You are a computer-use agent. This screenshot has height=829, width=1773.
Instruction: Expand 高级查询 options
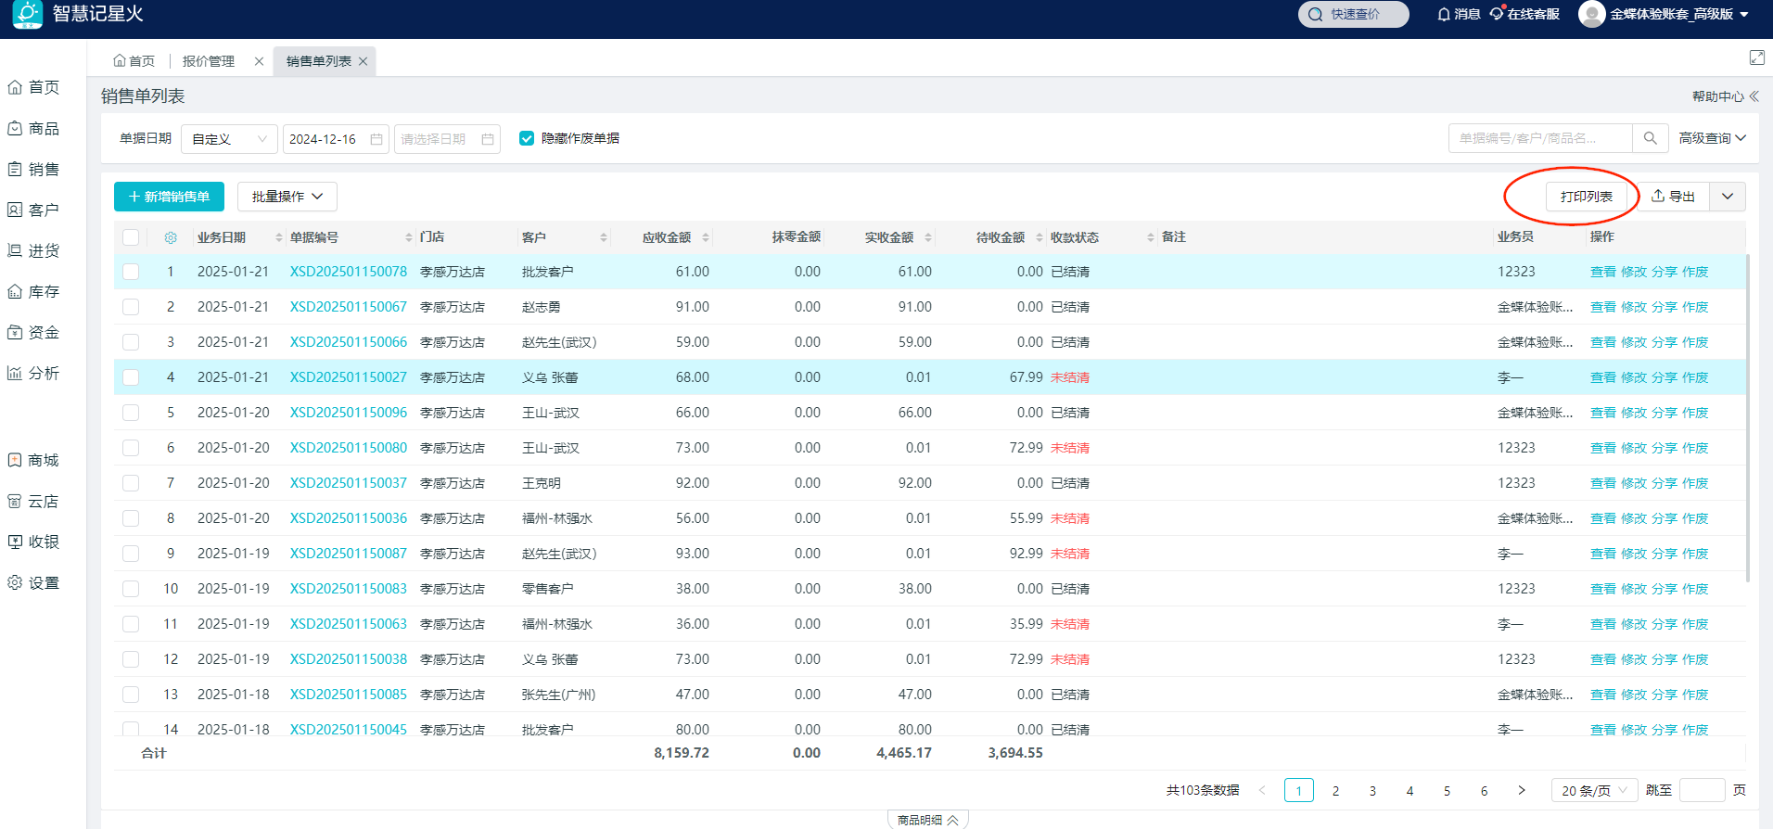[1713, 138]
